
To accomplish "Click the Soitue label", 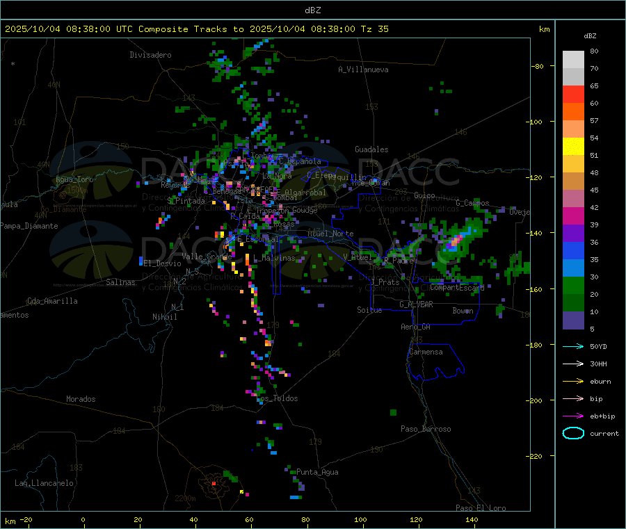I will pos(369,310).
